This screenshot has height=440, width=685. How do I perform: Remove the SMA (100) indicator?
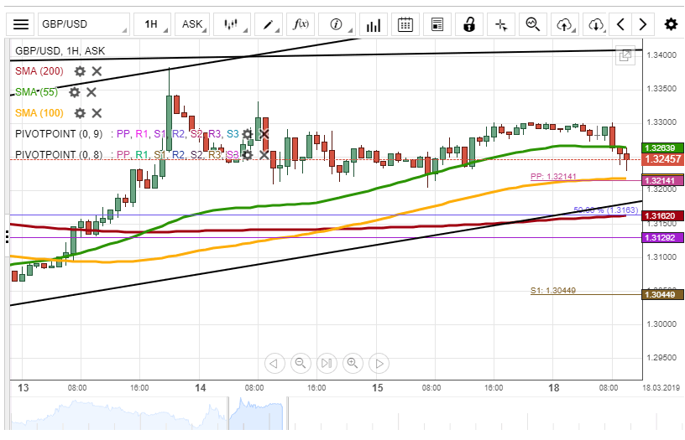[97, 113]
